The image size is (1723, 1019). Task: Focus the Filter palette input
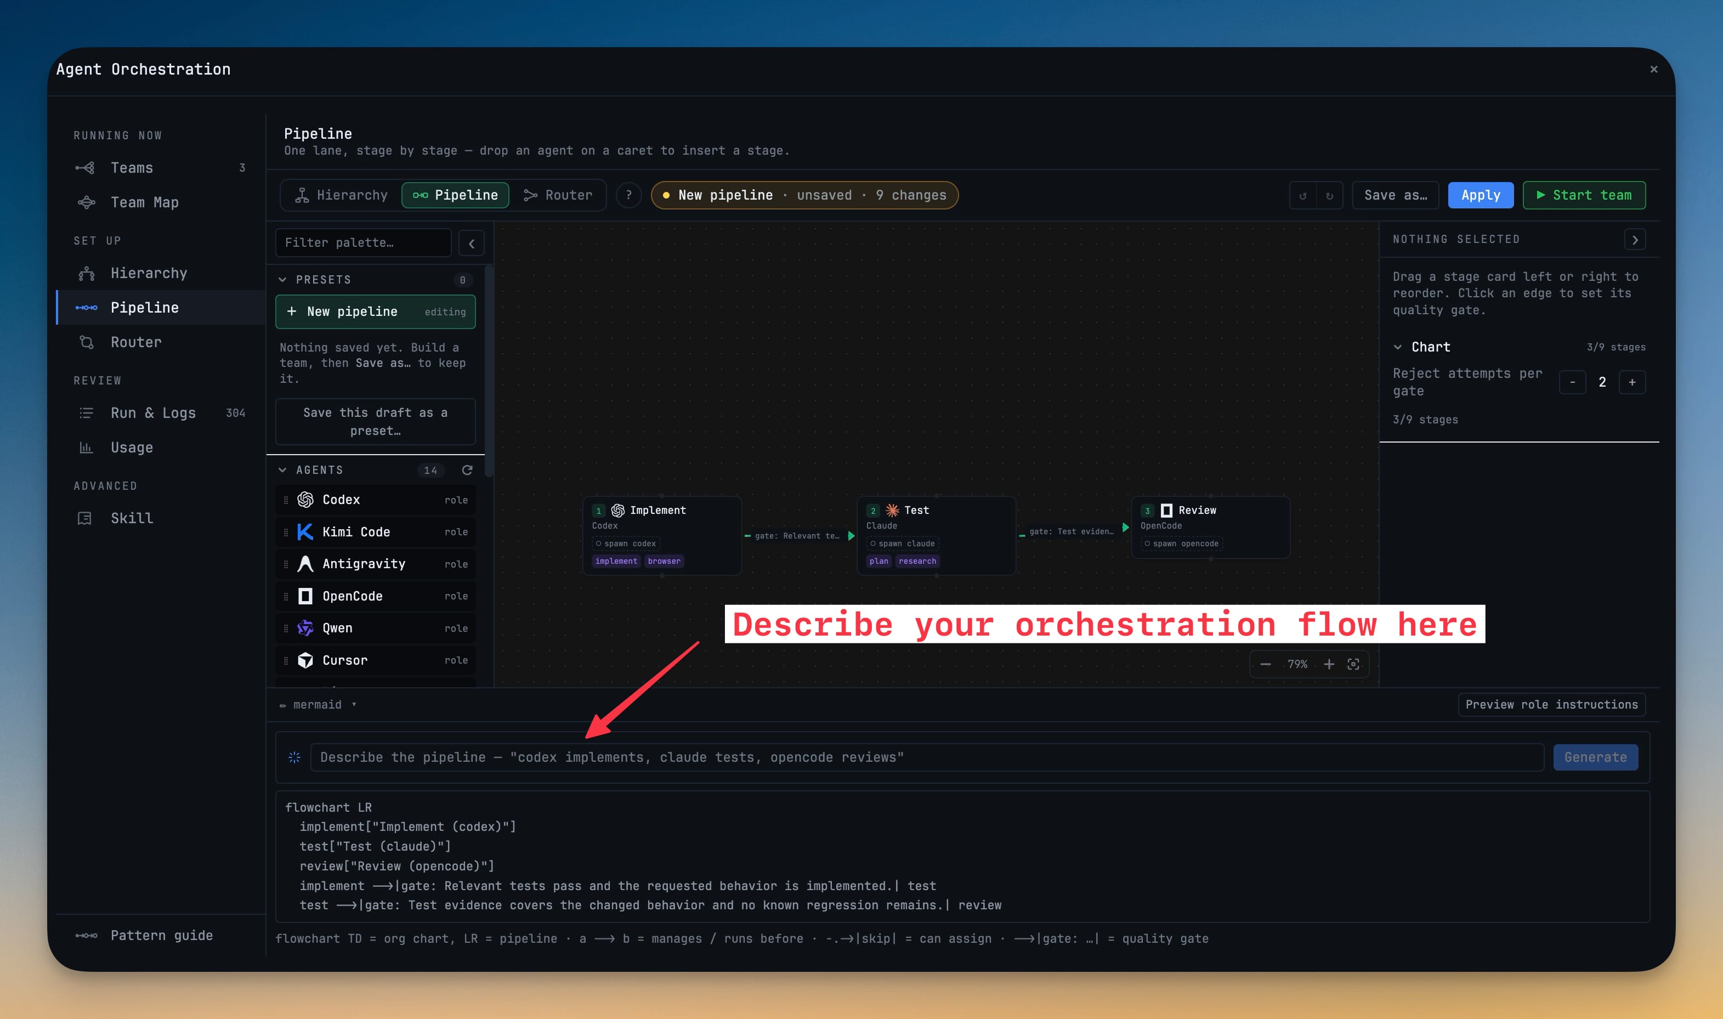[x=363, y=242]
